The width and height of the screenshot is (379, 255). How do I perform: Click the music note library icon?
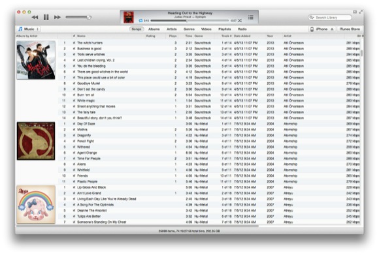click(20, 29)
